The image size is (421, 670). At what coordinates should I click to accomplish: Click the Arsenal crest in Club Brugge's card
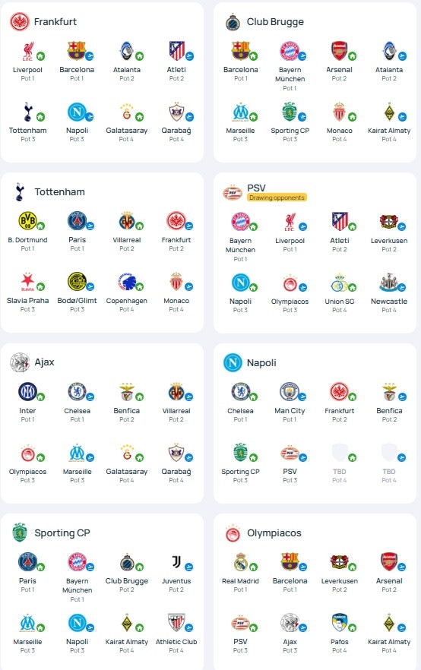340,51
